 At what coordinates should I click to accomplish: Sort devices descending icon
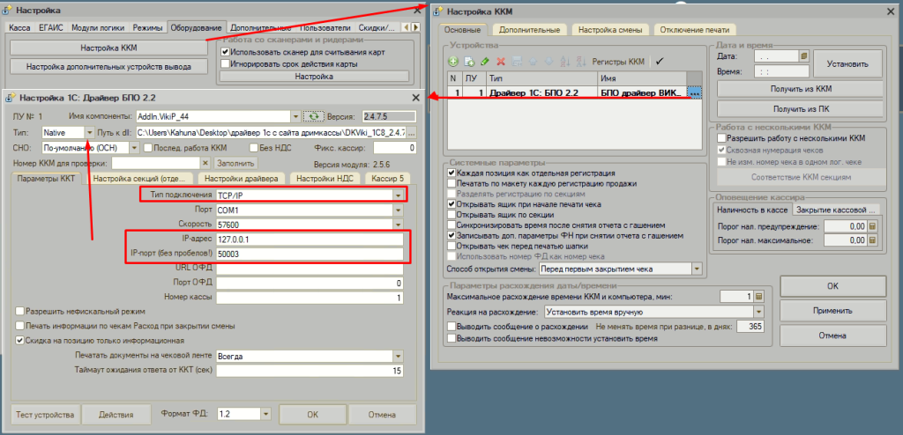point(580,61)
